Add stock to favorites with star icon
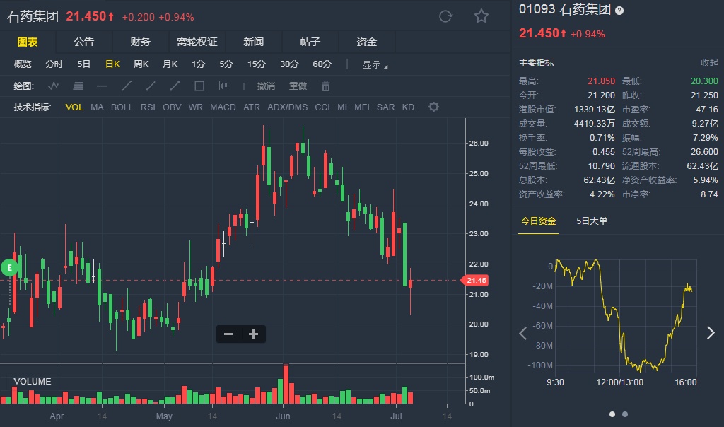 (x=481, y=16)
